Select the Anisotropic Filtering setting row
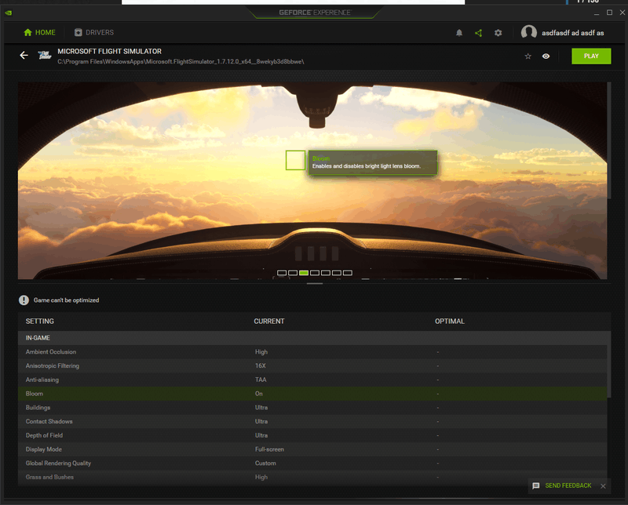The width and height of the screenshot is (628, 505). tap(312, 365)
